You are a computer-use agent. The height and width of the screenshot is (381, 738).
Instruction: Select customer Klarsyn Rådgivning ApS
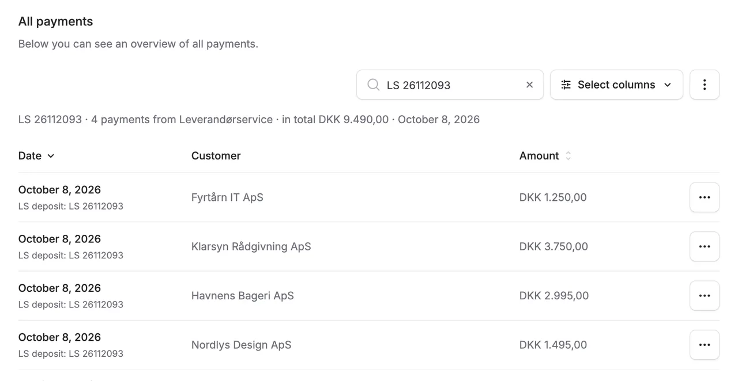(251, 246)
